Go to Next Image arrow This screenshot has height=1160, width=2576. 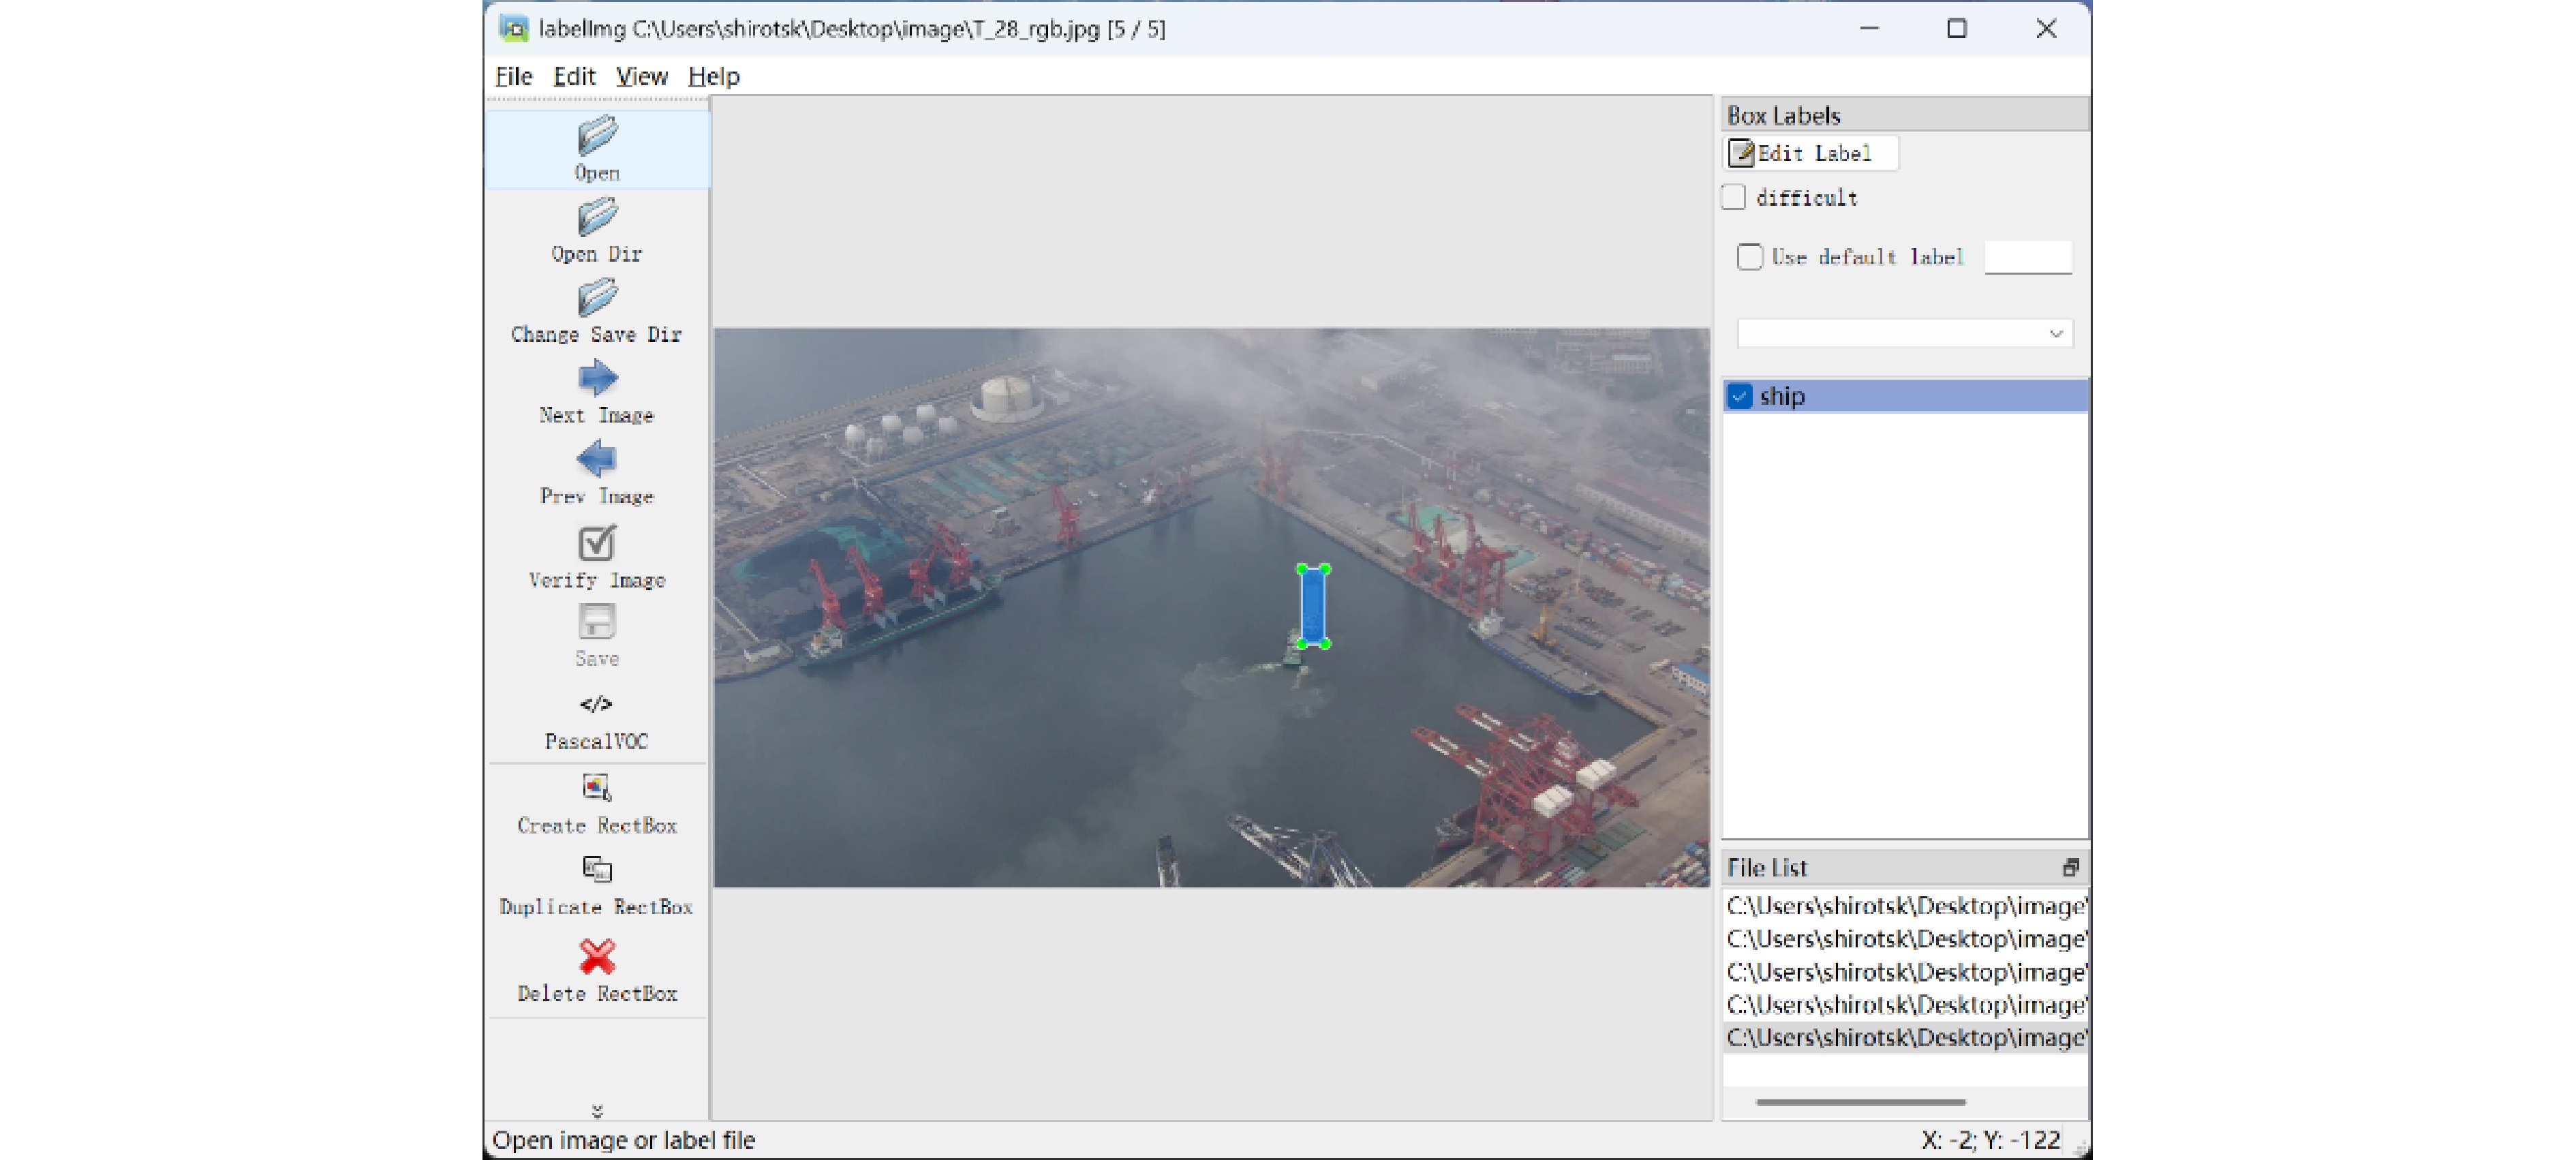pos(597,378)
